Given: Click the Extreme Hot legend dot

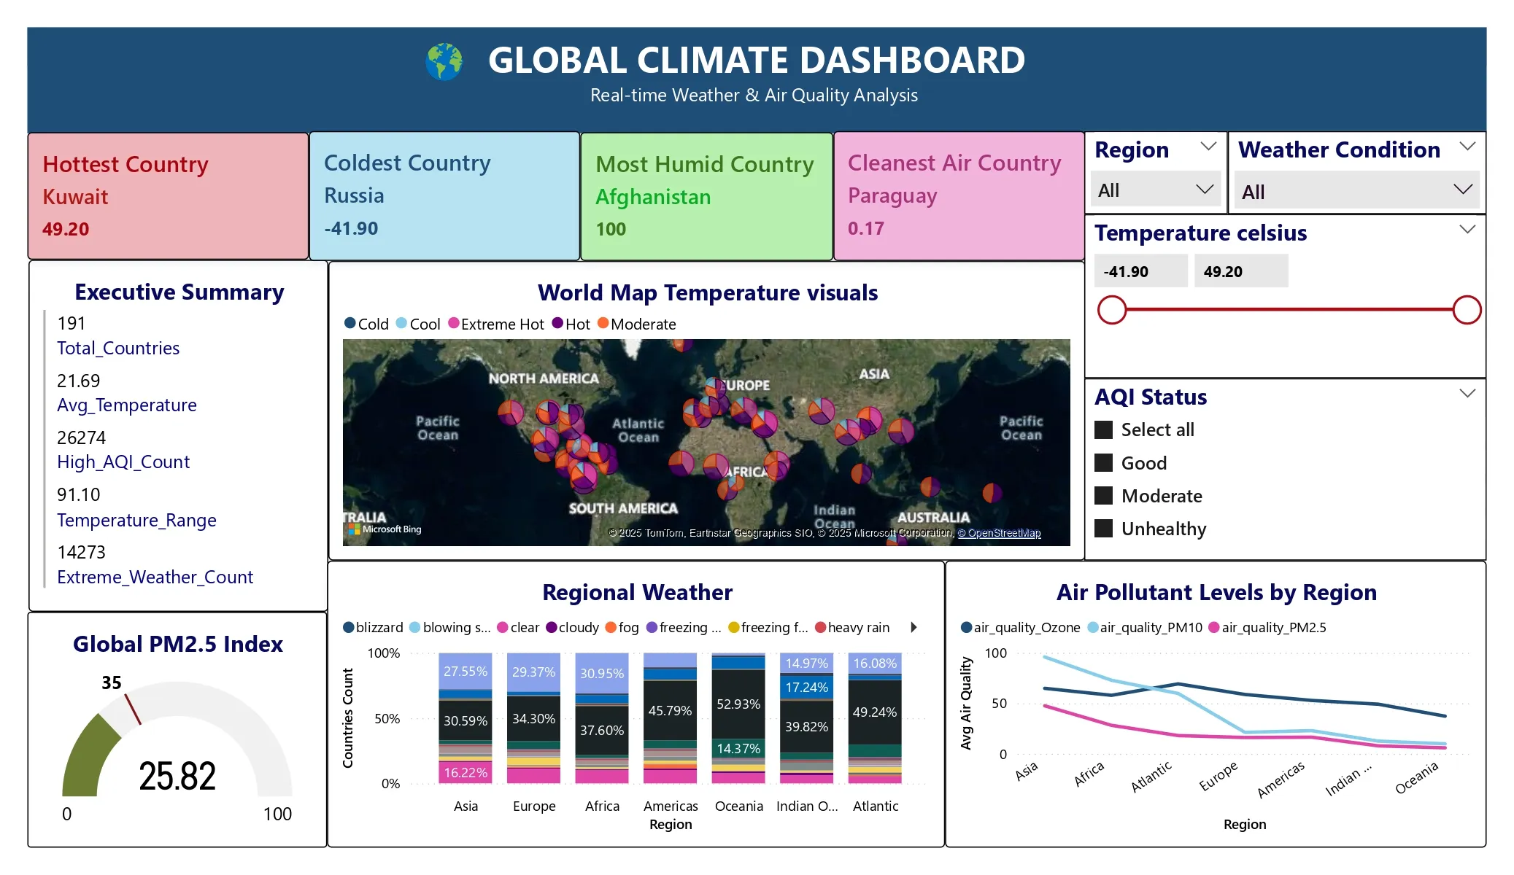Looking at the screenshot, I should coord(454,323).
